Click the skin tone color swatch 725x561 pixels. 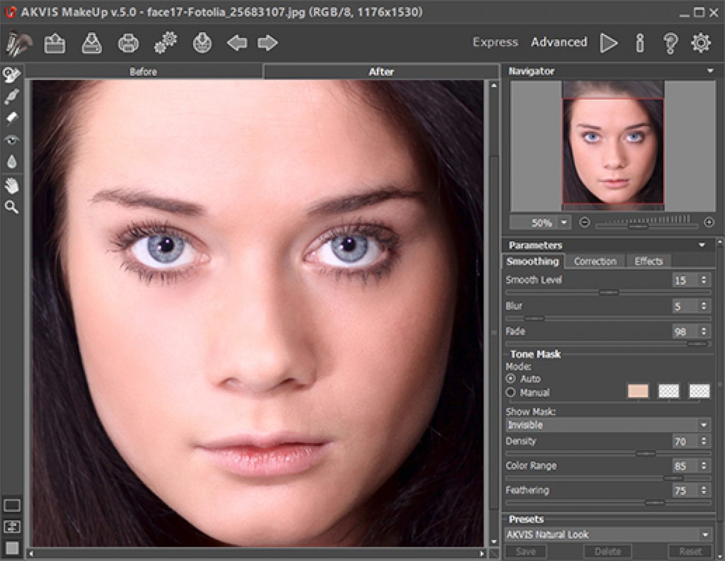point(638,391)
